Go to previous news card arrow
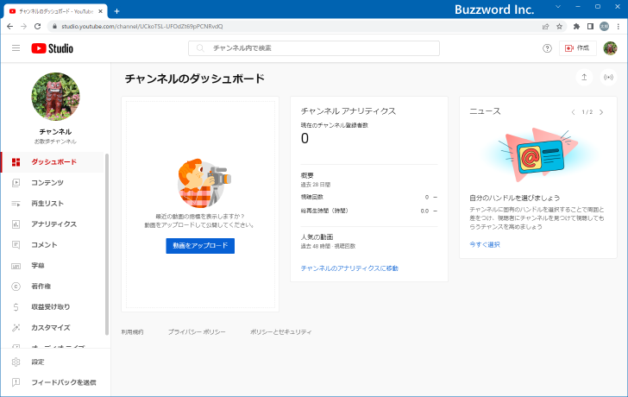 573,112
